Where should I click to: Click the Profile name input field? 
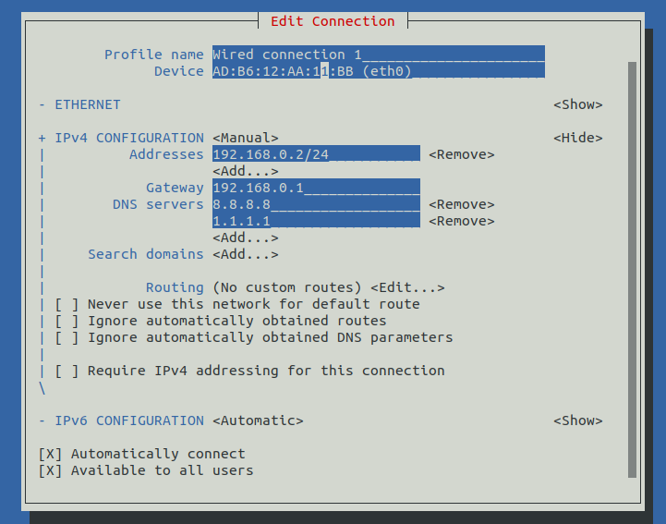click(x=379, y=55)
